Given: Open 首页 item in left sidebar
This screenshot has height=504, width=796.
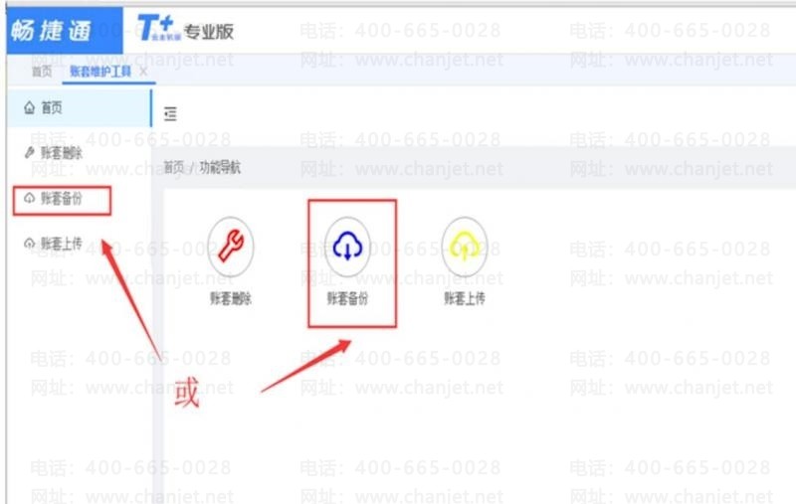Looking at the screenshot, I should (x=80, y=107).
